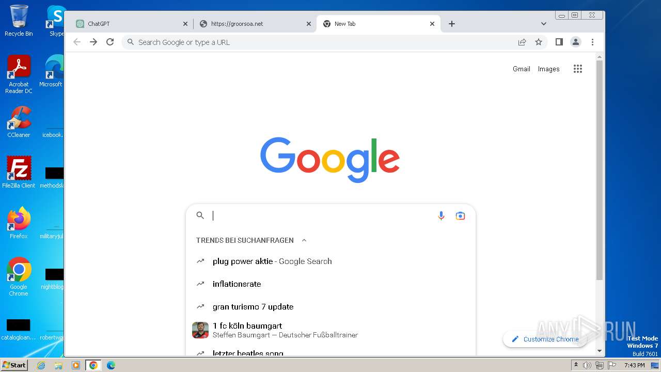Open a new tab with plus button
The image size is (661, 372).
[x=452, y=24]
